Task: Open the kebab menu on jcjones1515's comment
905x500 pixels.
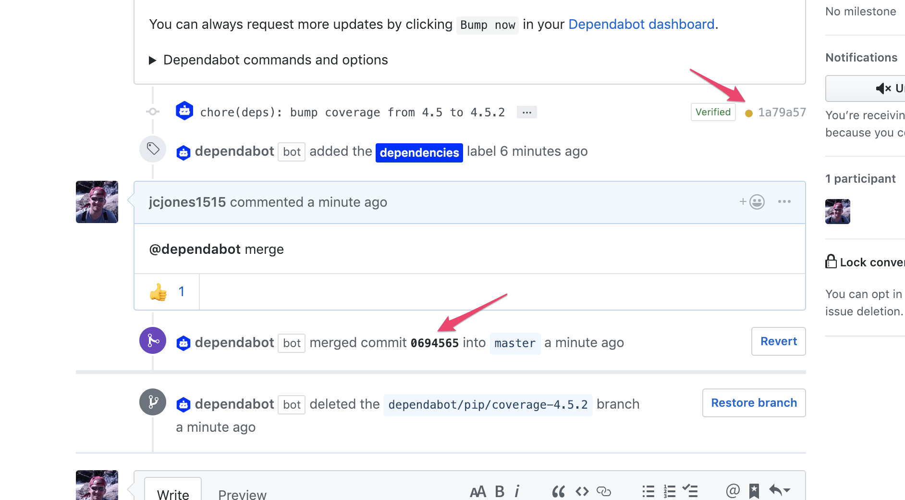Action: click(784, 202)
